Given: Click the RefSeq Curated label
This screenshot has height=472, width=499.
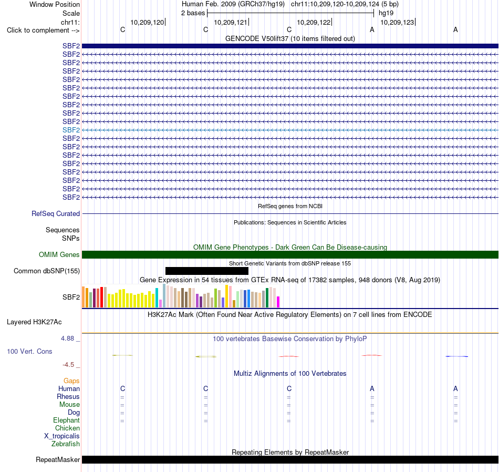Looking at the screenshot, I should (55, 214).
